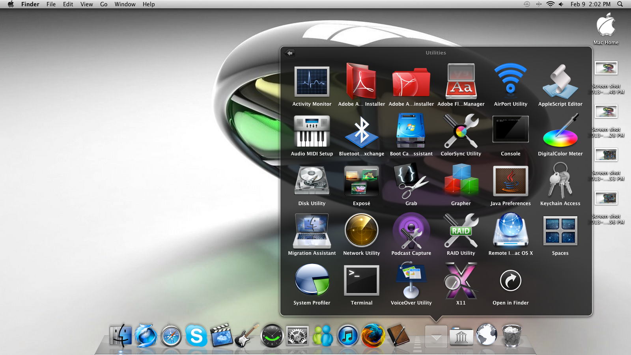This screenshot has width=631, height=355.
Task: Open the Help menu
Action: click(149, 4)
